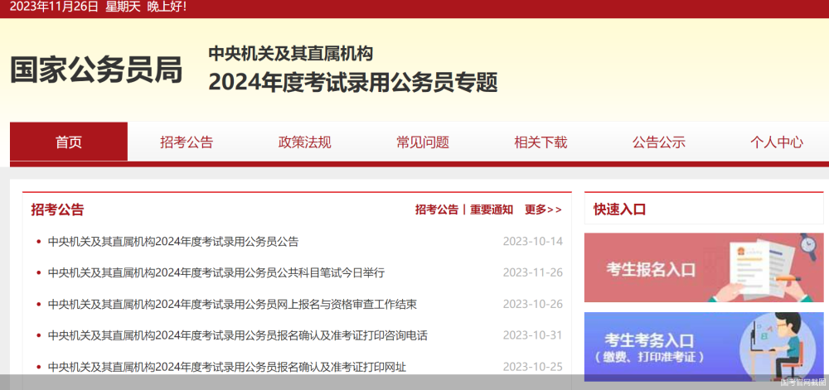This screenshot has height=390, width=829.
Task: Click the 更多>> link
Action: click(x=543, y=209)
